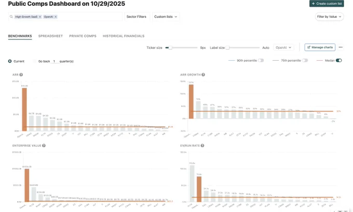Click the Label size slider handle
353x212 pixels.
pos(227,48)
